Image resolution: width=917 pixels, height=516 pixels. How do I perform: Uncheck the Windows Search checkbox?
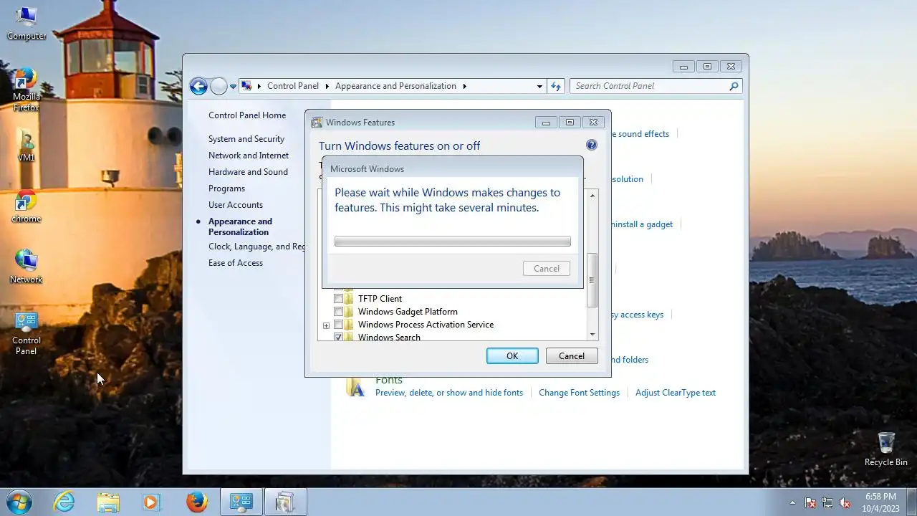[338, 337]
